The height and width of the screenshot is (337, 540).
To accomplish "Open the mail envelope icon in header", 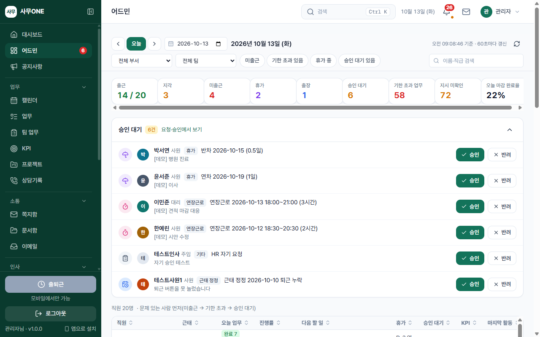I will tap(466, 12).
